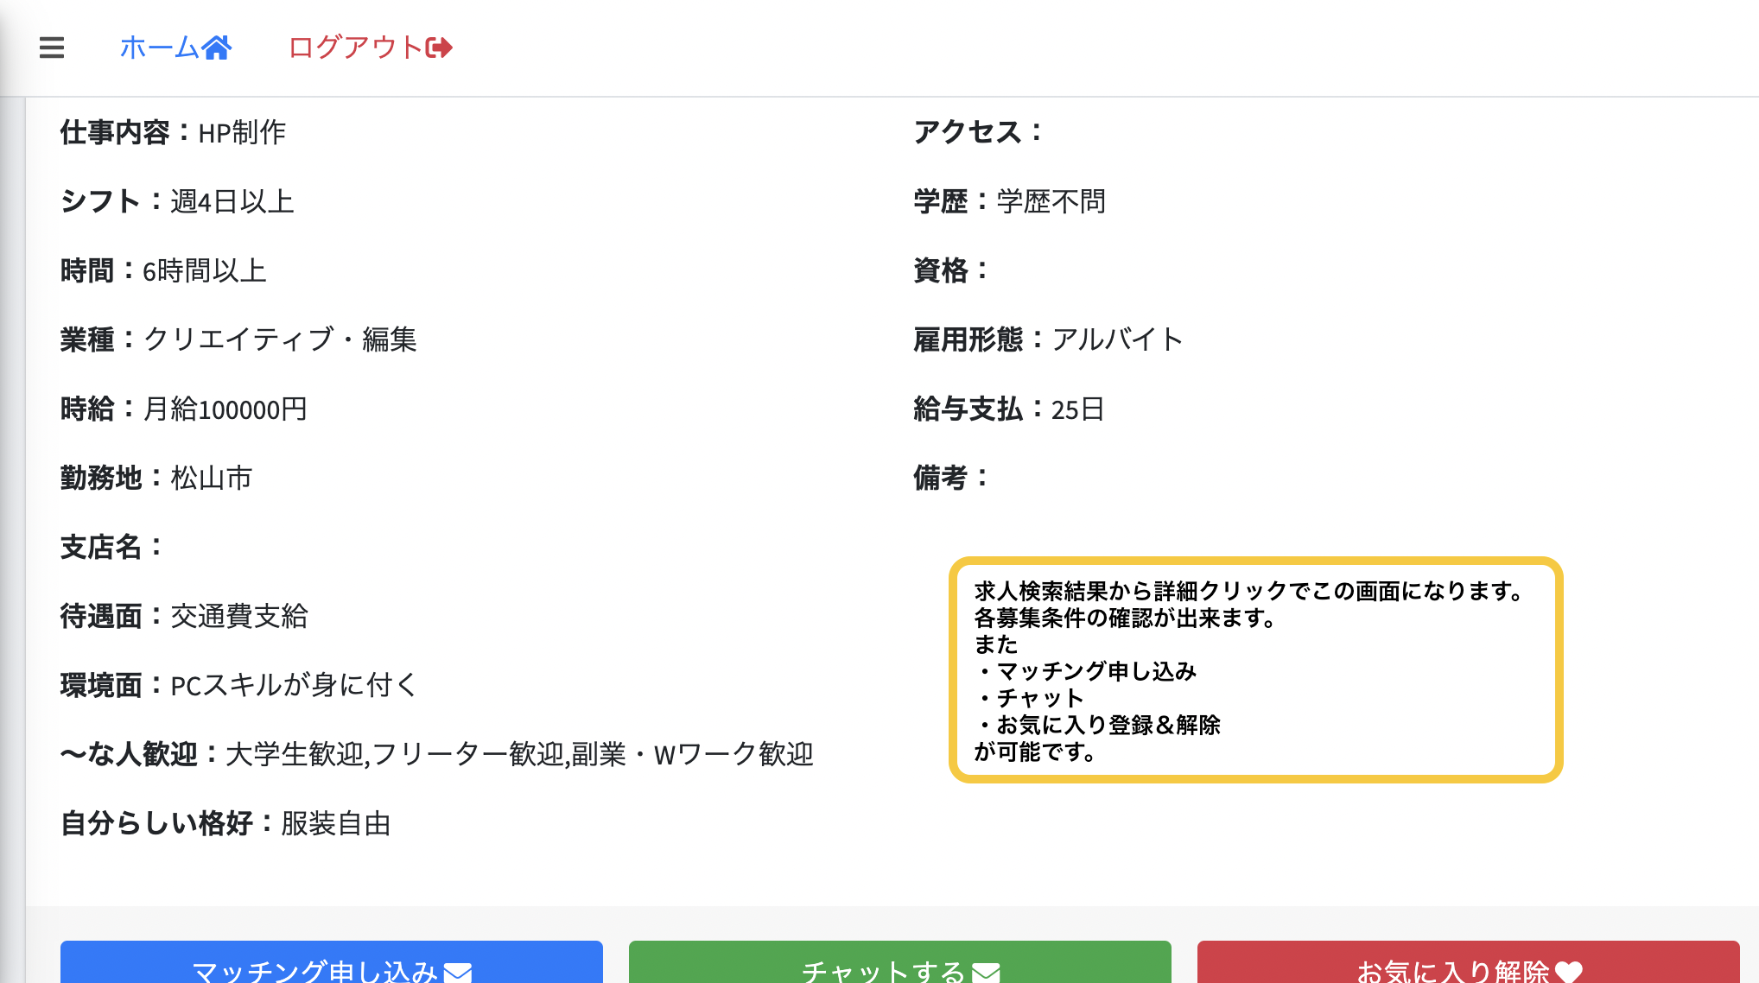Toggle the sidebar using the hamburger icon
The image size is (1759, 983).
[52, 48]
